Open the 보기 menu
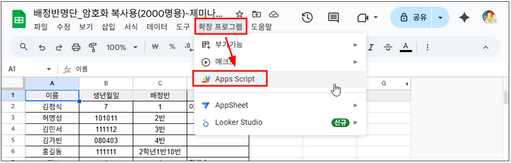The image size is (511, 163). tap(86, 27)
